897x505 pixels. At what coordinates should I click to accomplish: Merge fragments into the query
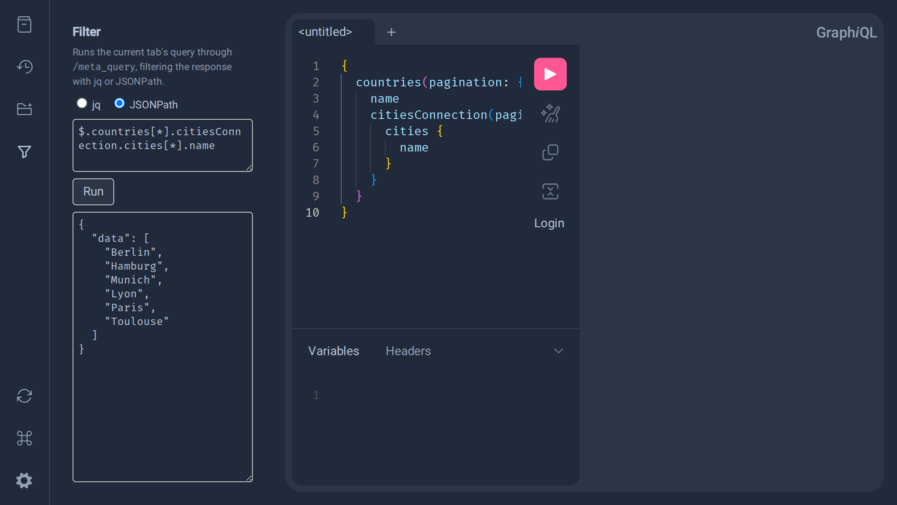pos(550,191)
